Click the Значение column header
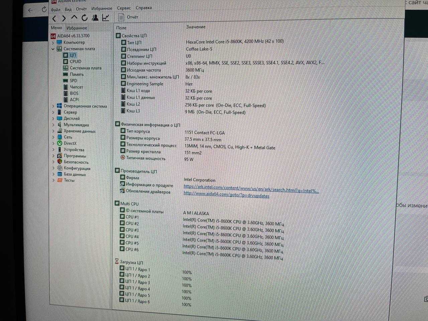 coord(196,27)
